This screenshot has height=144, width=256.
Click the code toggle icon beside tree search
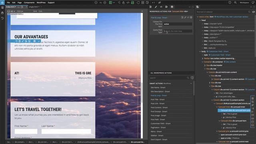(253, 12)
